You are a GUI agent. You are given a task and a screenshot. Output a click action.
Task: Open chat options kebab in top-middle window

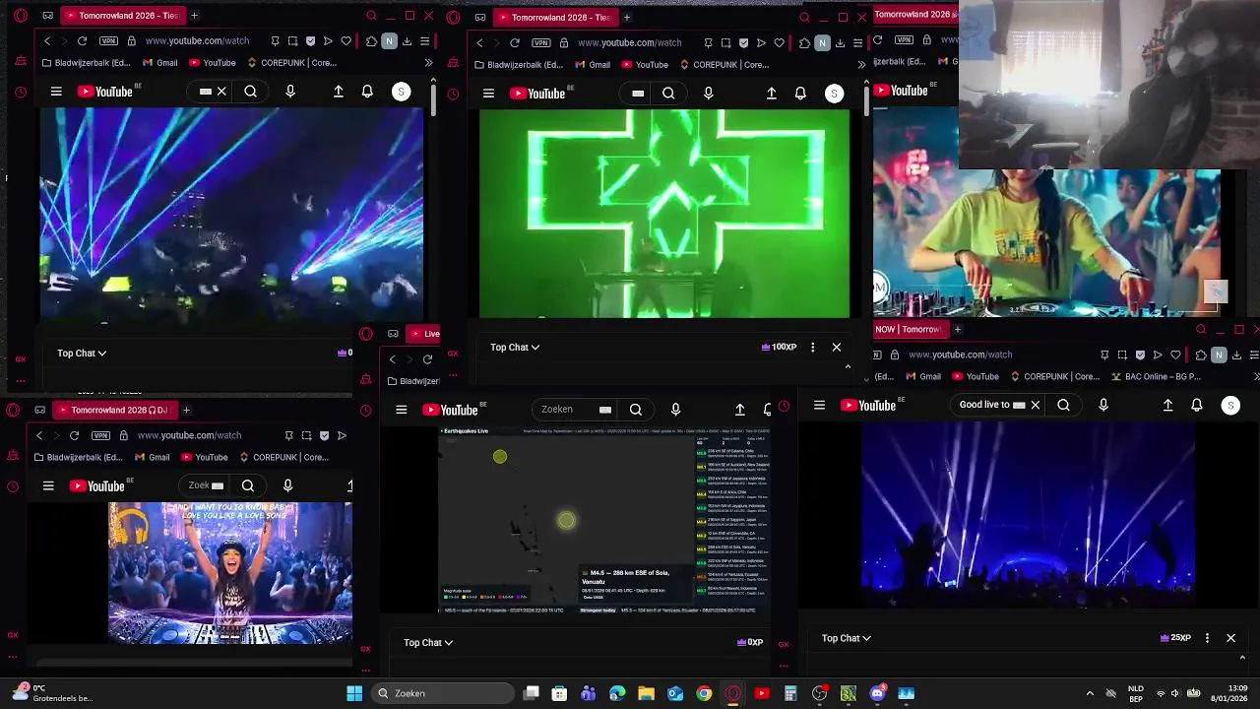point(812,347)
